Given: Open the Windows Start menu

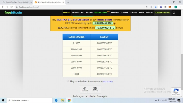Looking at the screenshot, I should point(3,100).
